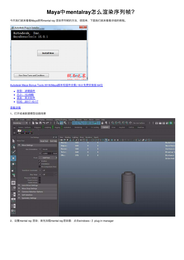Click the Open Scene folder icon
The height and width of the screenshot is (260, 184).
pos(37,123)
